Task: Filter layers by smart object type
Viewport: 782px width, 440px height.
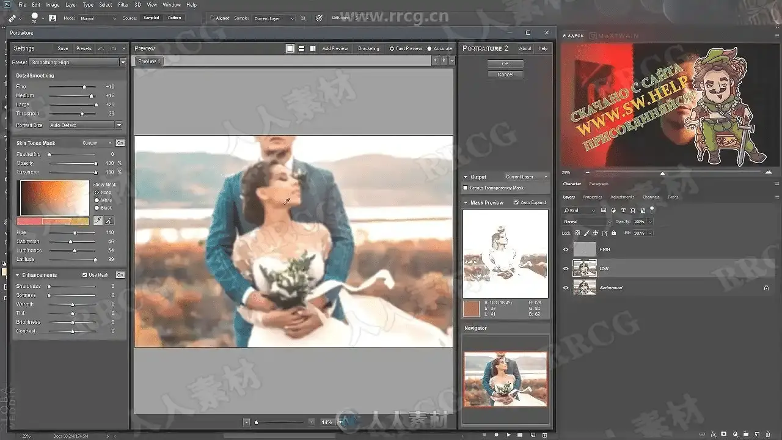Action: click(x=642, y=210)
